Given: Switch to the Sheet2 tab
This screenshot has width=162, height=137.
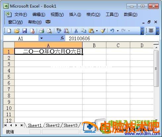Looking at the screenshot, I should click(53, 125).
